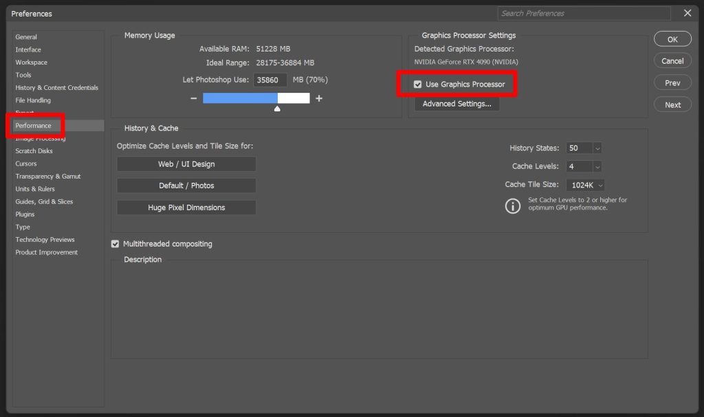This screenshot has height=417, width=704.
Task: Open Guides, Grid & Slices preferences
Action: click(x=44, y=201)
